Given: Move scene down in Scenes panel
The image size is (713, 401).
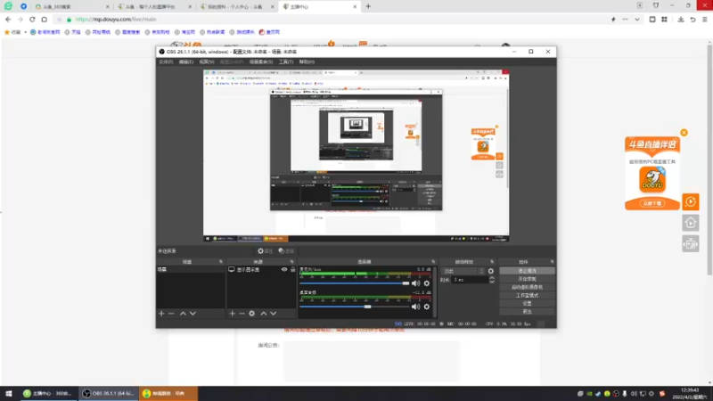Looking at the screenshot, I should pyautogui.click(x=193, y=314).
